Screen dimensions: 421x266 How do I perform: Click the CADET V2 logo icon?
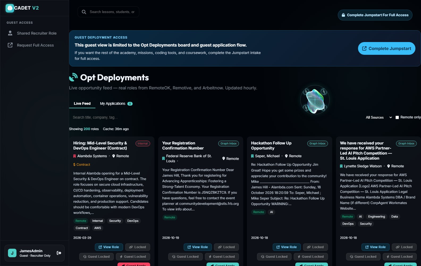10,8
